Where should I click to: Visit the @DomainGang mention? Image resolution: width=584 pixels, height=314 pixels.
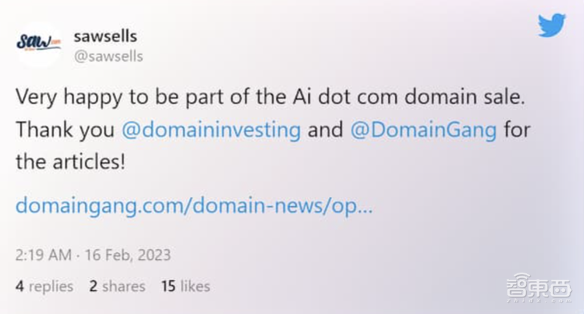pos(423,129)
